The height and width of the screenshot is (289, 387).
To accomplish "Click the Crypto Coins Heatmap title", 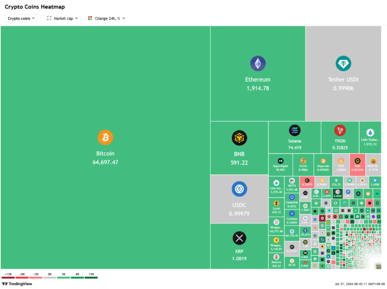I will tap(35, 7).
